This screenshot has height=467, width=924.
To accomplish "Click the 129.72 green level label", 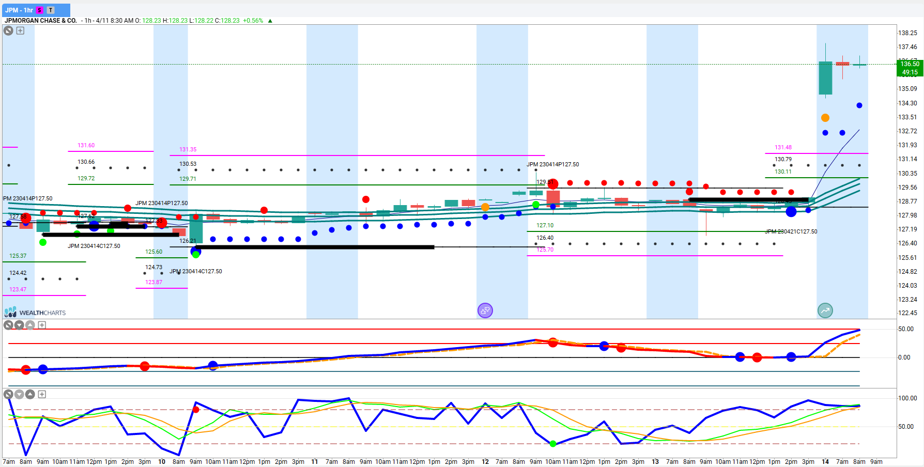I will click(x=86, y=178).
